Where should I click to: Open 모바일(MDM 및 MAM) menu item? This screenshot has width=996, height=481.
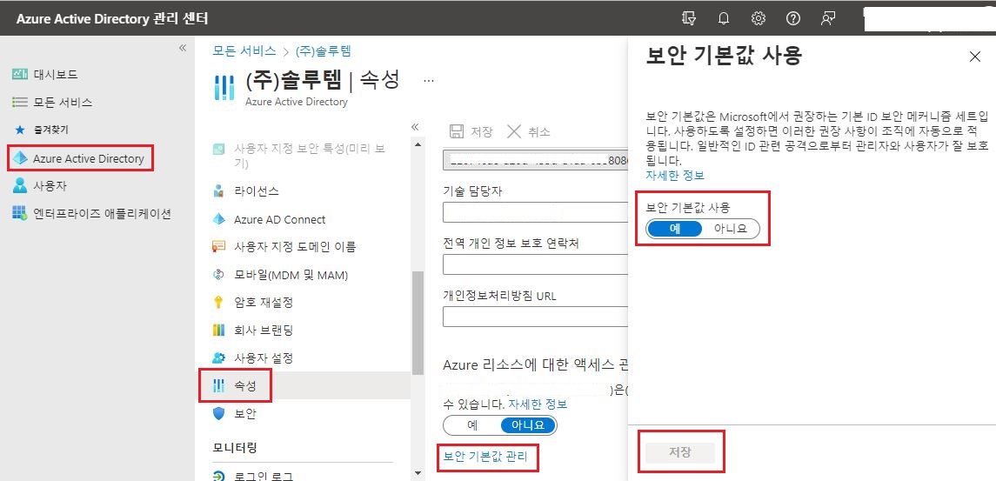pos(291,275)
